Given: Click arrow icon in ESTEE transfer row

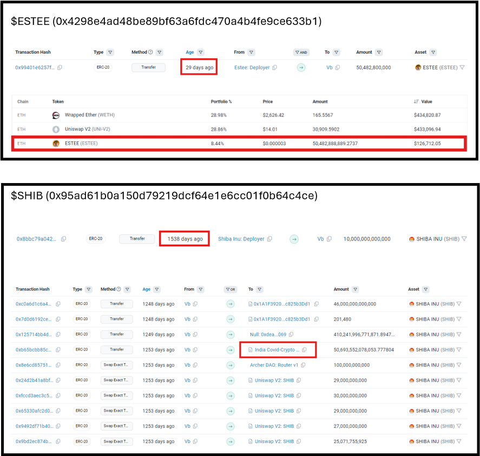Looking at the screenshot, I should (x=301, y=67).
